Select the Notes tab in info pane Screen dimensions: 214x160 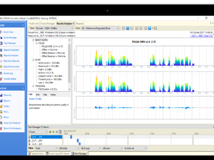click(53, 95)
